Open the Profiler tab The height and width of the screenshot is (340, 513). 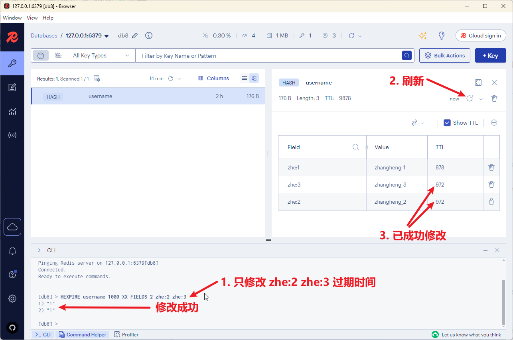[x=126, y=334]
